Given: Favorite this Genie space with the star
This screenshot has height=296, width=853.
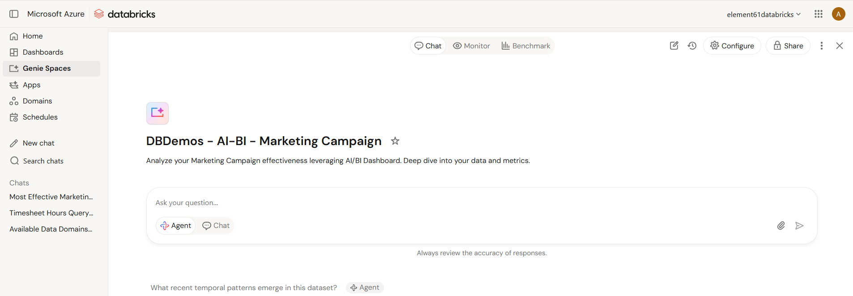Looking at the screenshot, I should pos(395,141).
